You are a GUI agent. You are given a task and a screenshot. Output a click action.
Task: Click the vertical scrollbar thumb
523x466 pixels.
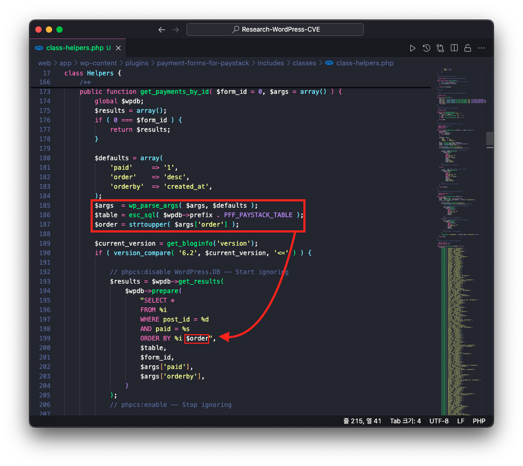(490, 139)
